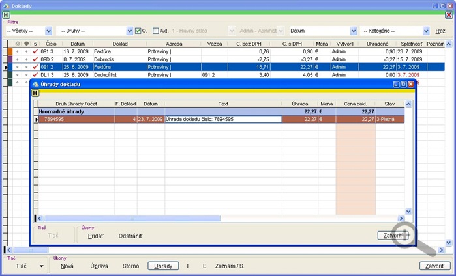
Task: Open the Dátum filter dropdown
Action: click(x=354, y=31)
